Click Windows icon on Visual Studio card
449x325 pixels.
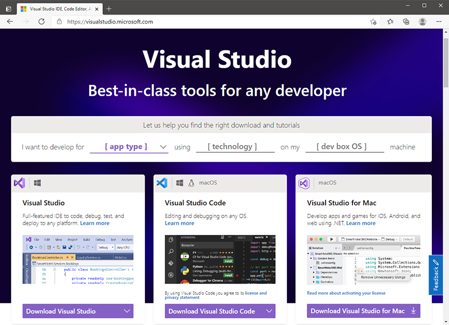coord(37,183)
